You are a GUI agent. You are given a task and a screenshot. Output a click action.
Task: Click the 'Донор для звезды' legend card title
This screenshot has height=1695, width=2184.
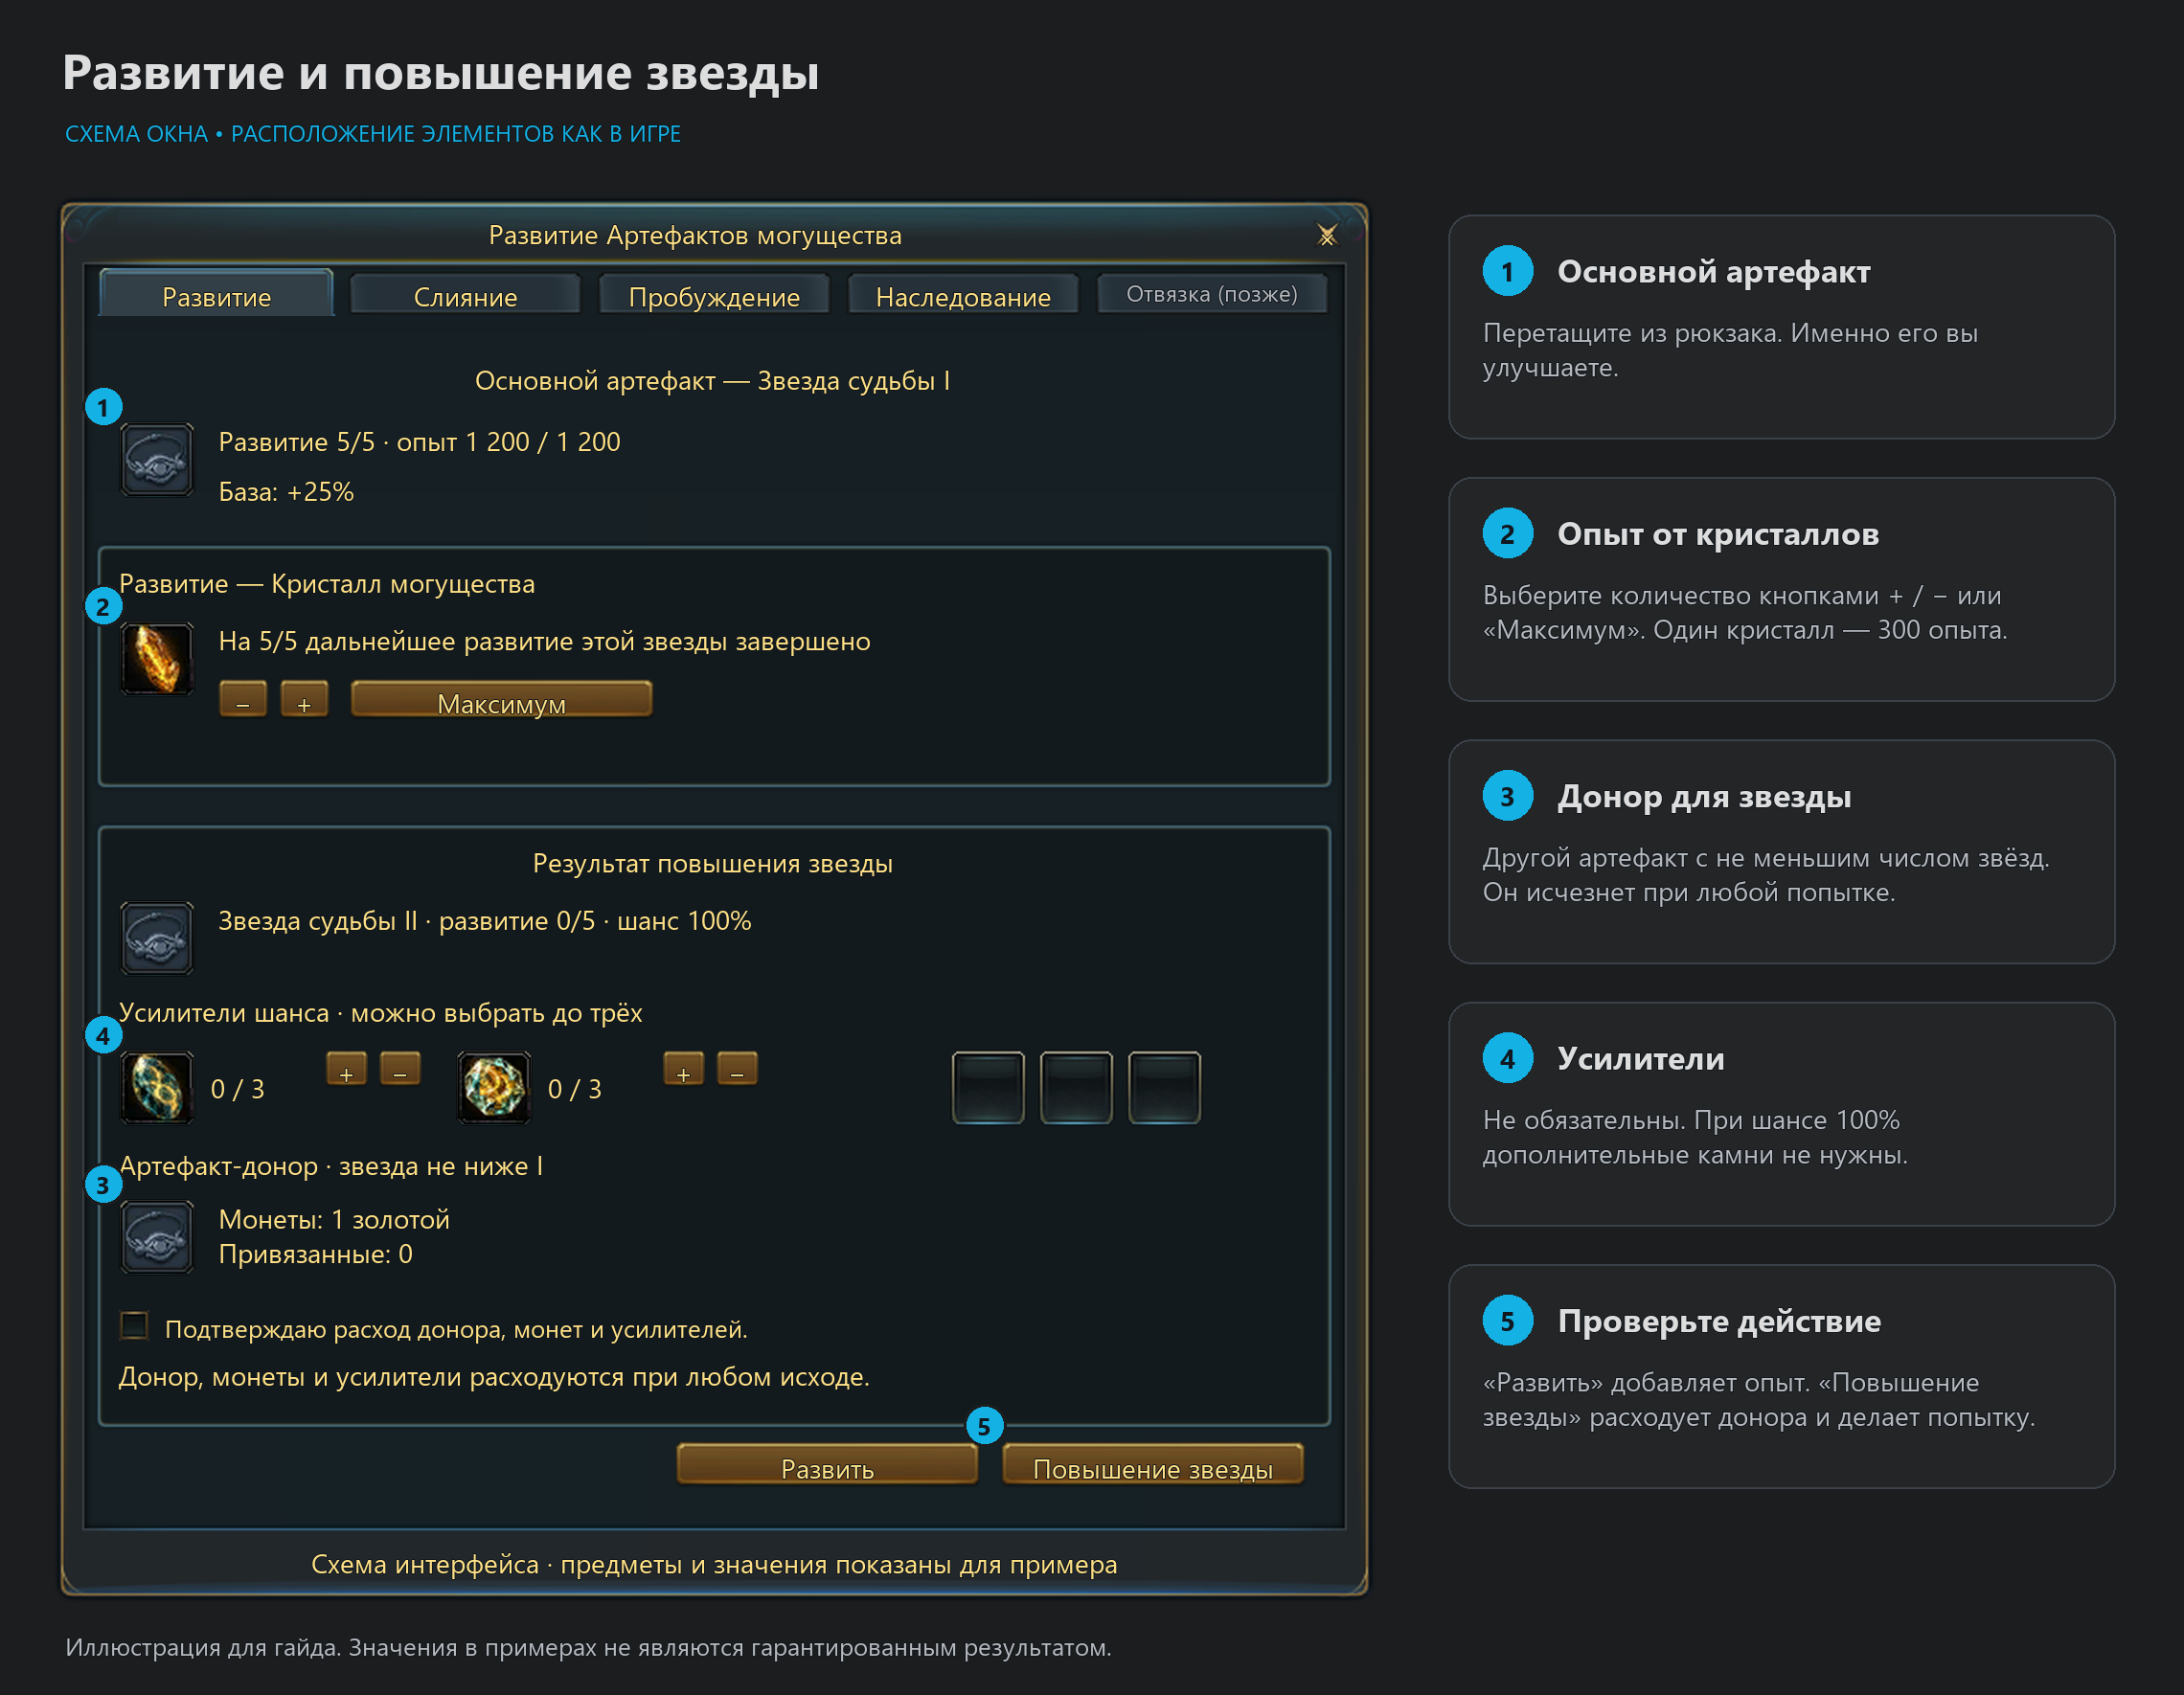point(1704,797)
